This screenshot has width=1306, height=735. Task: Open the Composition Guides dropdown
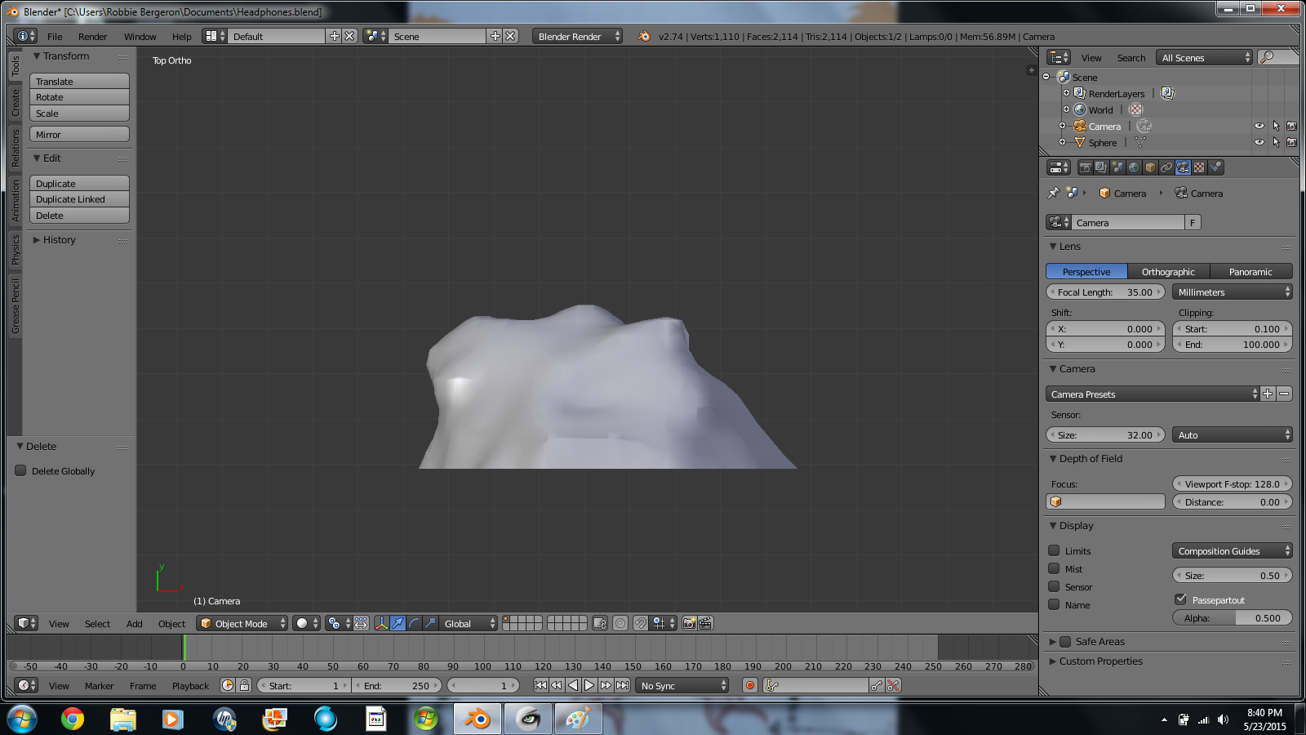click(1233, 550)
